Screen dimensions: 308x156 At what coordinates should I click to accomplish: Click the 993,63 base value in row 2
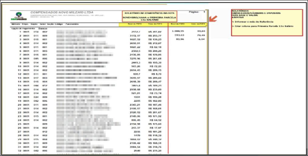(x=179, y=35)
